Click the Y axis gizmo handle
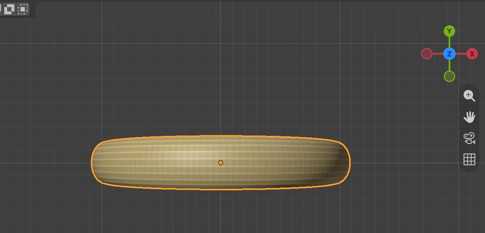 pyautogui.click(x=449, y=31)
